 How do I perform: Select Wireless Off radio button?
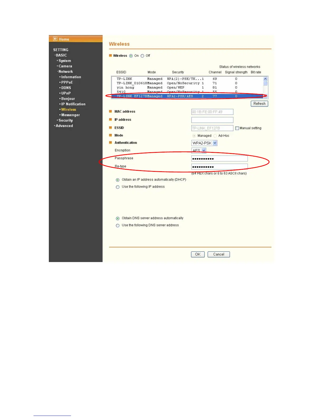pyautogui.click(x=142, y=56)
